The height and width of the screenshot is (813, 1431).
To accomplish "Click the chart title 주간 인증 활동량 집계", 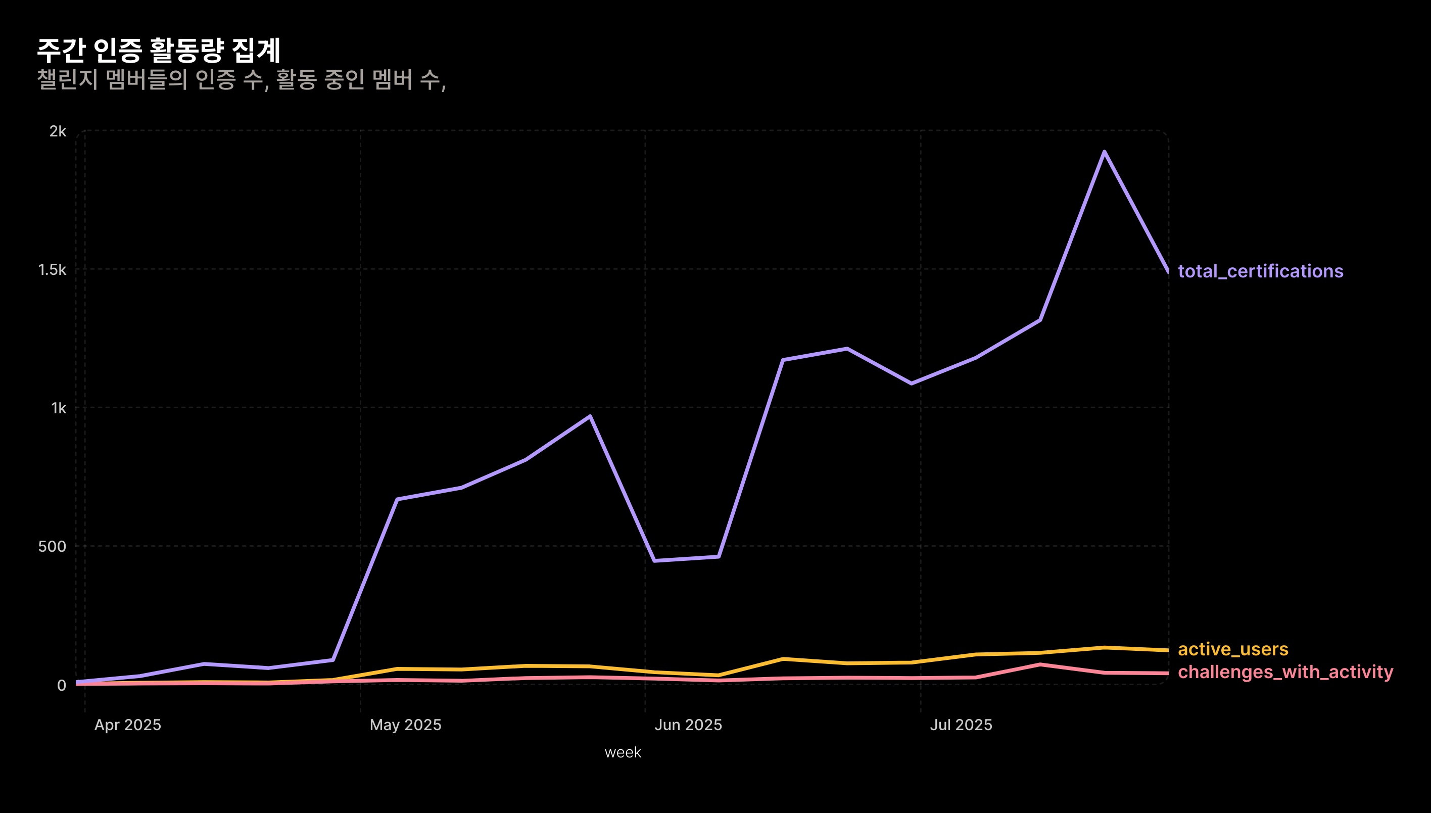I will (x=159, y=50).
